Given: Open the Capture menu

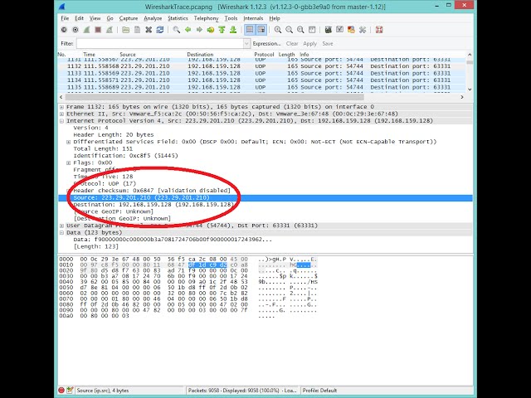Looking at the screenshot, I should pyautogui.click(x=129, y=18).
